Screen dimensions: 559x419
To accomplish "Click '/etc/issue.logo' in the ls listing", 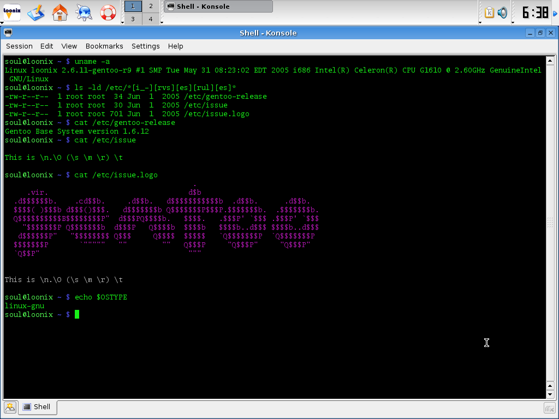I will [x=217, y=114].
